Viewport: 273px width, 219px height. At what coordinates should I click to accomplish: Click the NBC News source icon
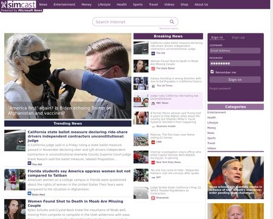tap(153, 103)
